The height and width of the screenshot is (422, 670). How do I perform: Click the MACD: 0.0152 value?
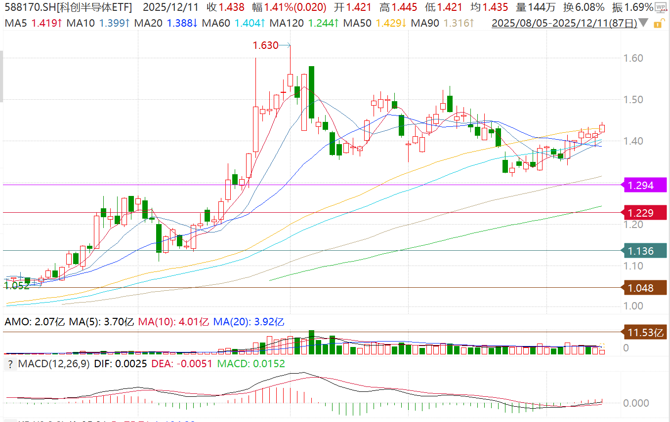coord(251,364)
